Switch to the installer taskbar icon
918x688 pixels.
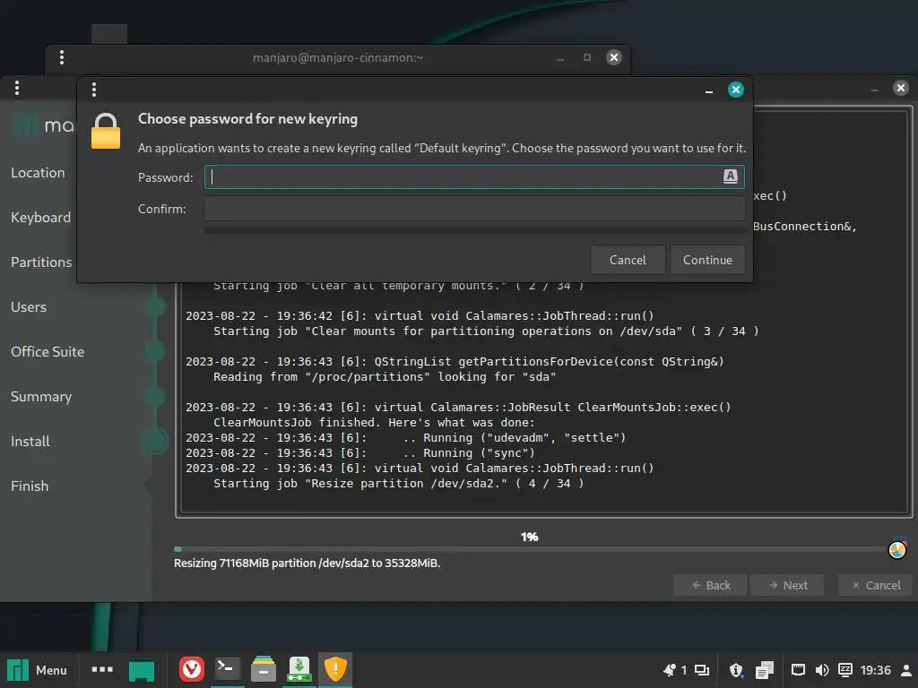299,669
